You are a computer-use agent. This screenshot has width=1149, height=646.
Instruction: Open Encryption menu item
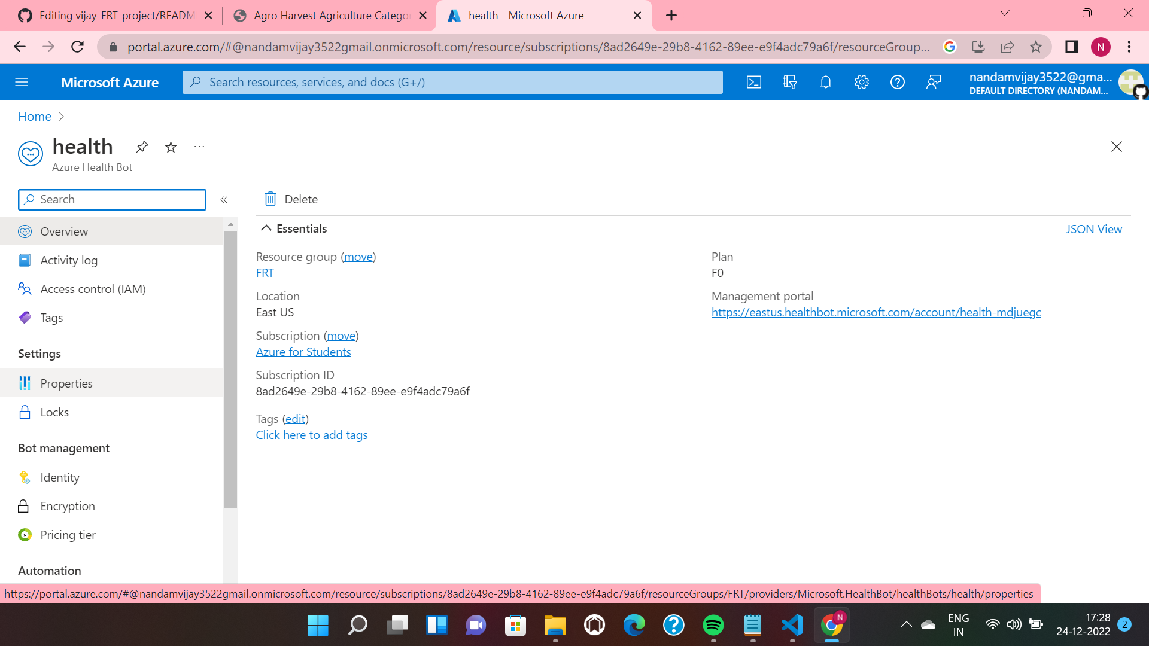(x=112, y=506)
